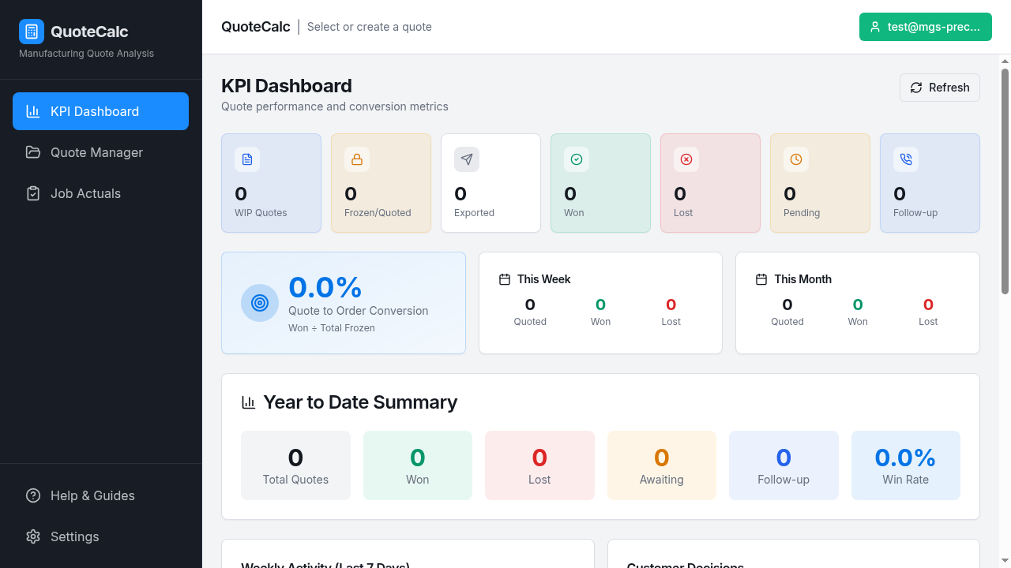Click the Follow-up YTD tile
Image resolution: width=1011 pixels, height=568 pixels.
point(784,465)
